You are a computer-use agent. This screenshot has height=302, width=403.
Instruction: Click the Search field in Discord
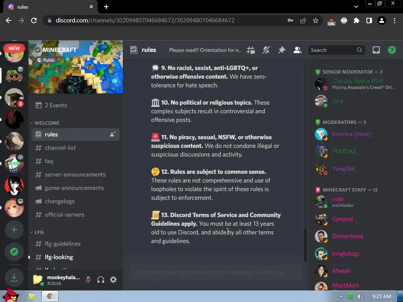click(336, 50)
